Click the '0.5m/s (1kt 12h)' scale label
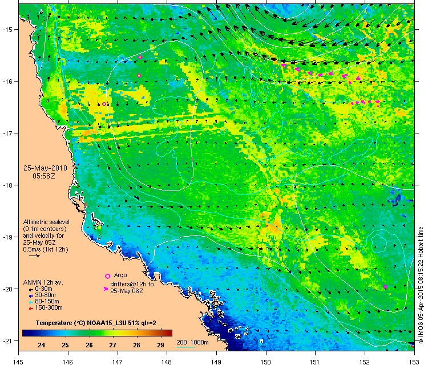The image size is (428, 365). [x=46, y=249]
